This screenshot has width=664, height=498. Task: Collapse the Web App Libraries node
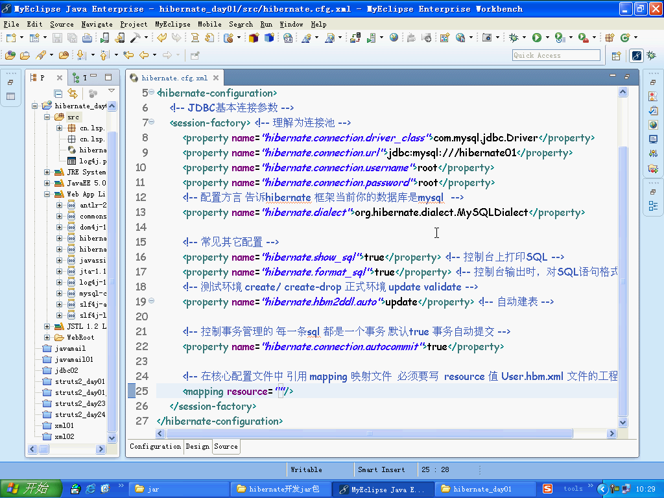click(47, 194)
